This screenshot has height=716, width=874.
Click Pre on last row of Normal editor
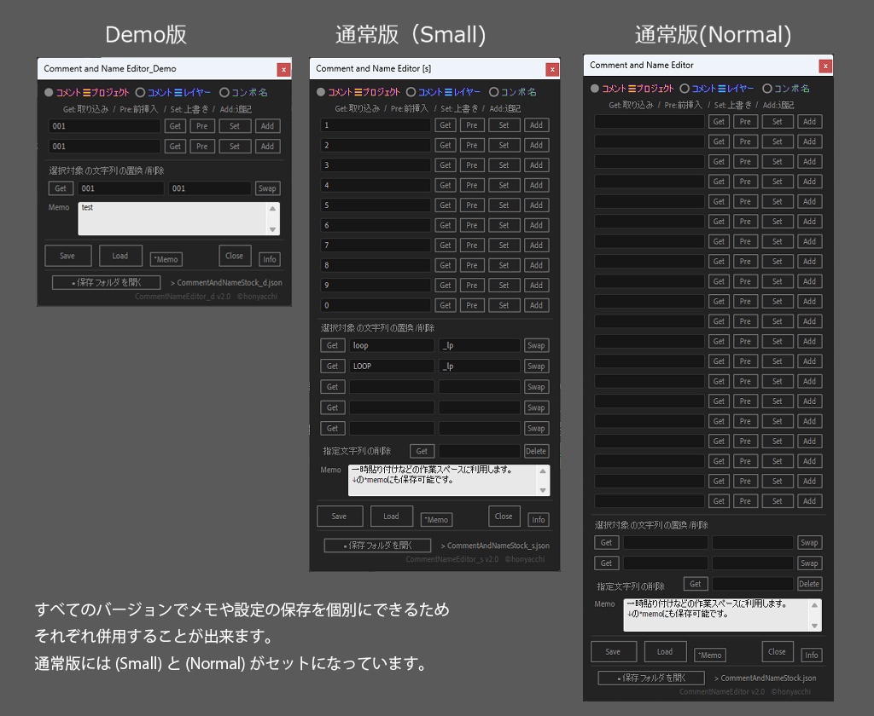746,501
